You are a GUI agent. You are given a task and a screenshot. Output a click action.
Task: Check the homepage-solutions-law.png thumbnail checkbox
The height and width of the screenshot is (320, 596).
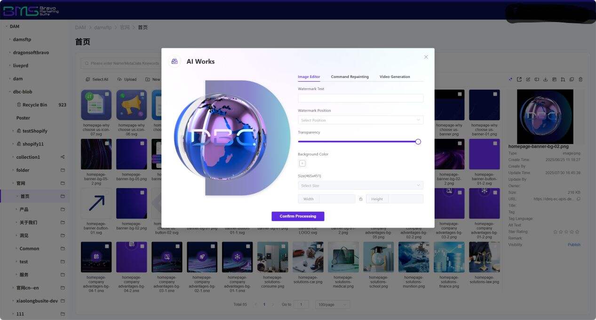pos(495,246)
